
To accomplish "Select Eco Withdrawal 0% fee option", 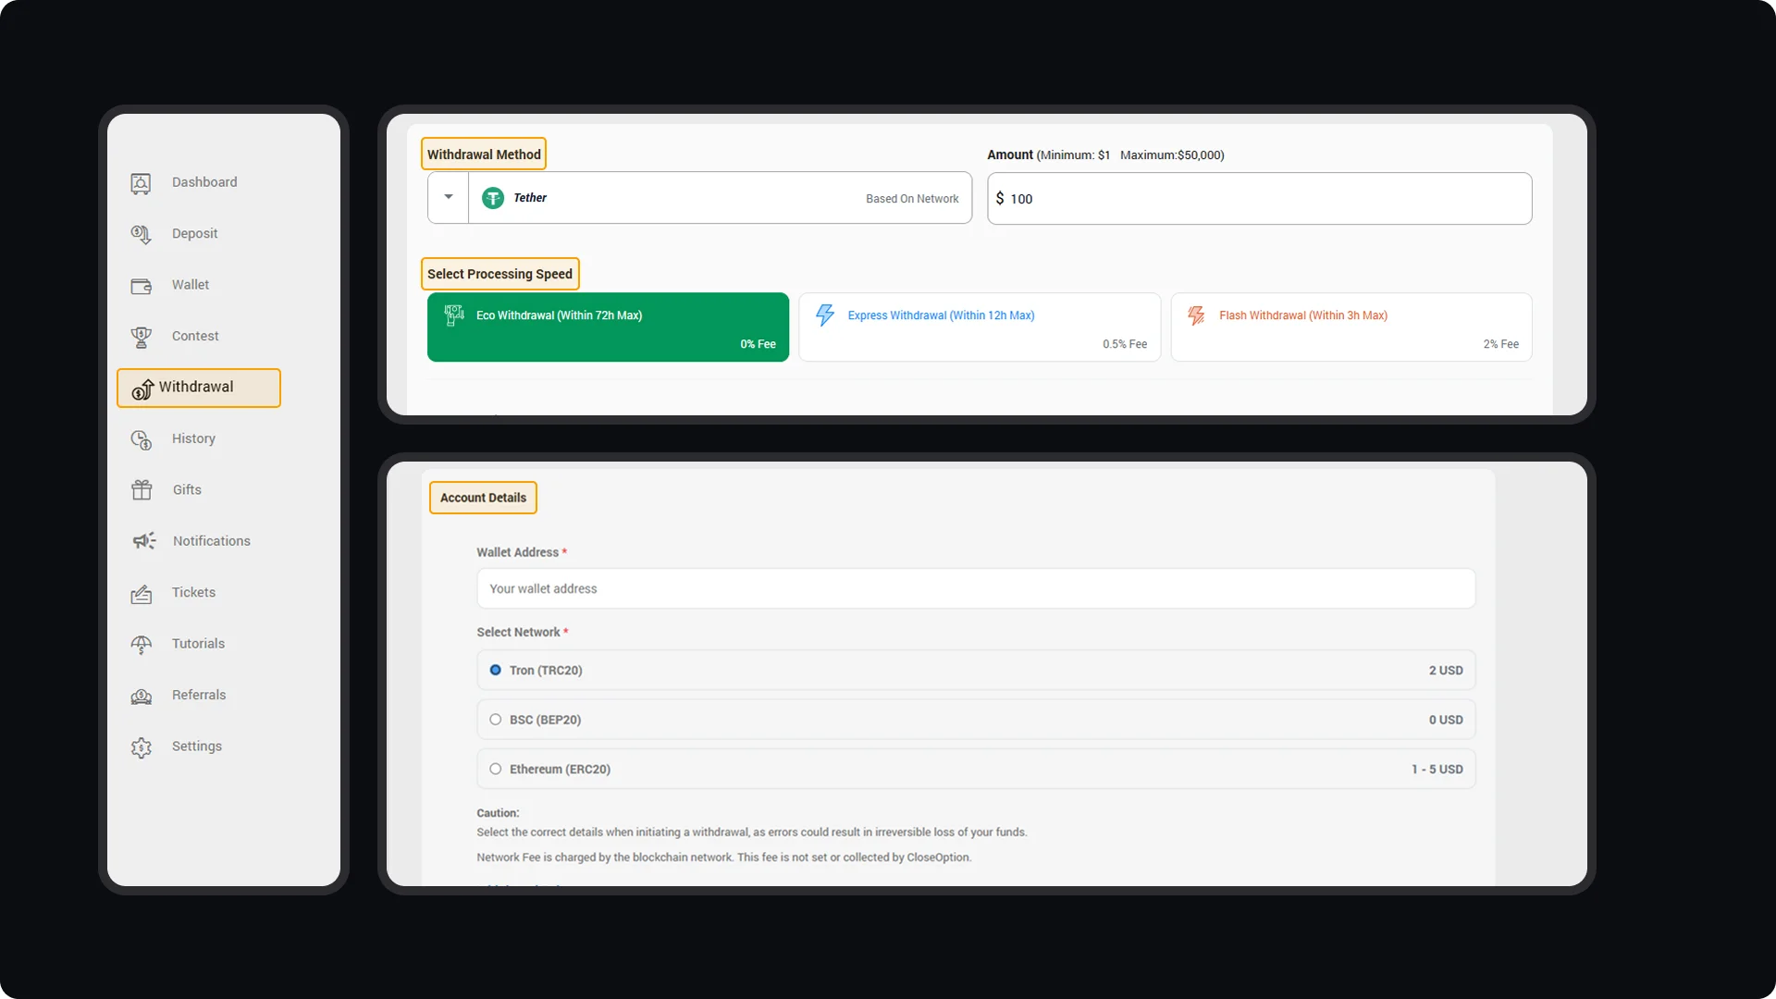I will (608, 327).
